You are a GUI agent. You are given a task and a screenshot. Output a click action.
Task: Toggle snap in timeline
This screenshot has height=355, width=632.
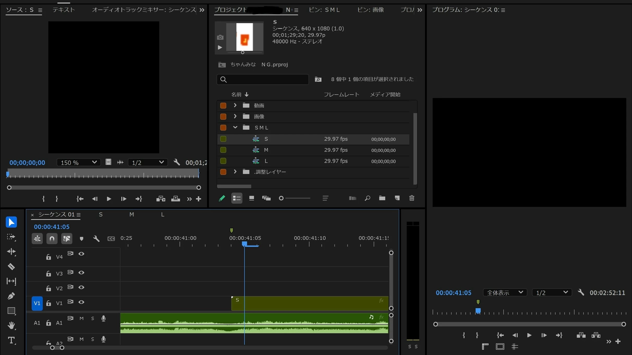pyautogui.click(x=52, y=238)
